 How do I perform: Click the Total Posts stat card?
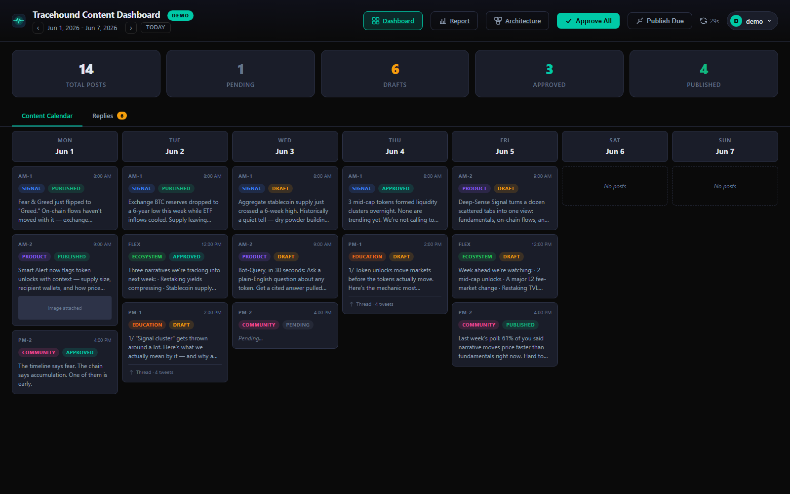click(x=86, y=74)
